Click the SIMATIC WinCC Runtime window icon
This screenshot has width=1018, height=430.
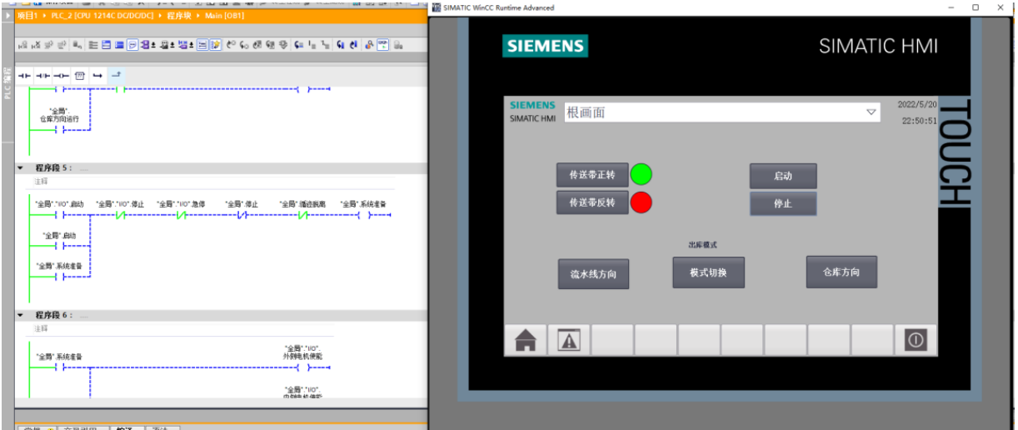pos(436,7)
